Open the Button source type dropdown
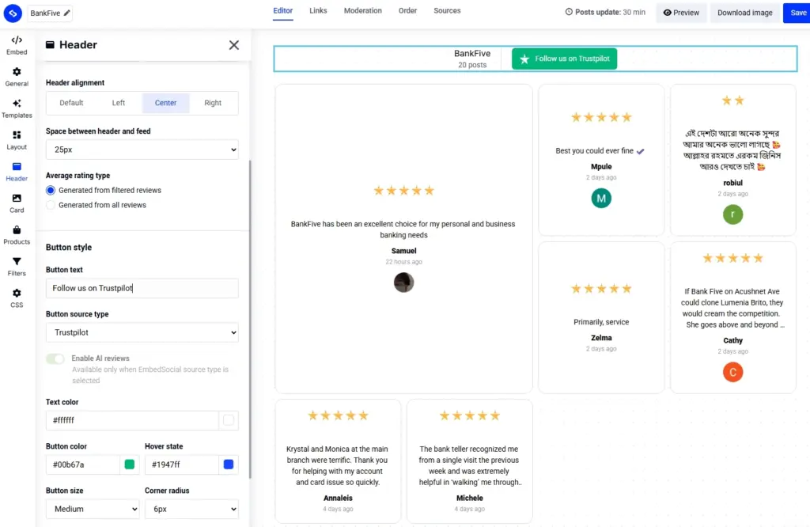The width and height of the screenshot is (810, 527). click(142, 331)
